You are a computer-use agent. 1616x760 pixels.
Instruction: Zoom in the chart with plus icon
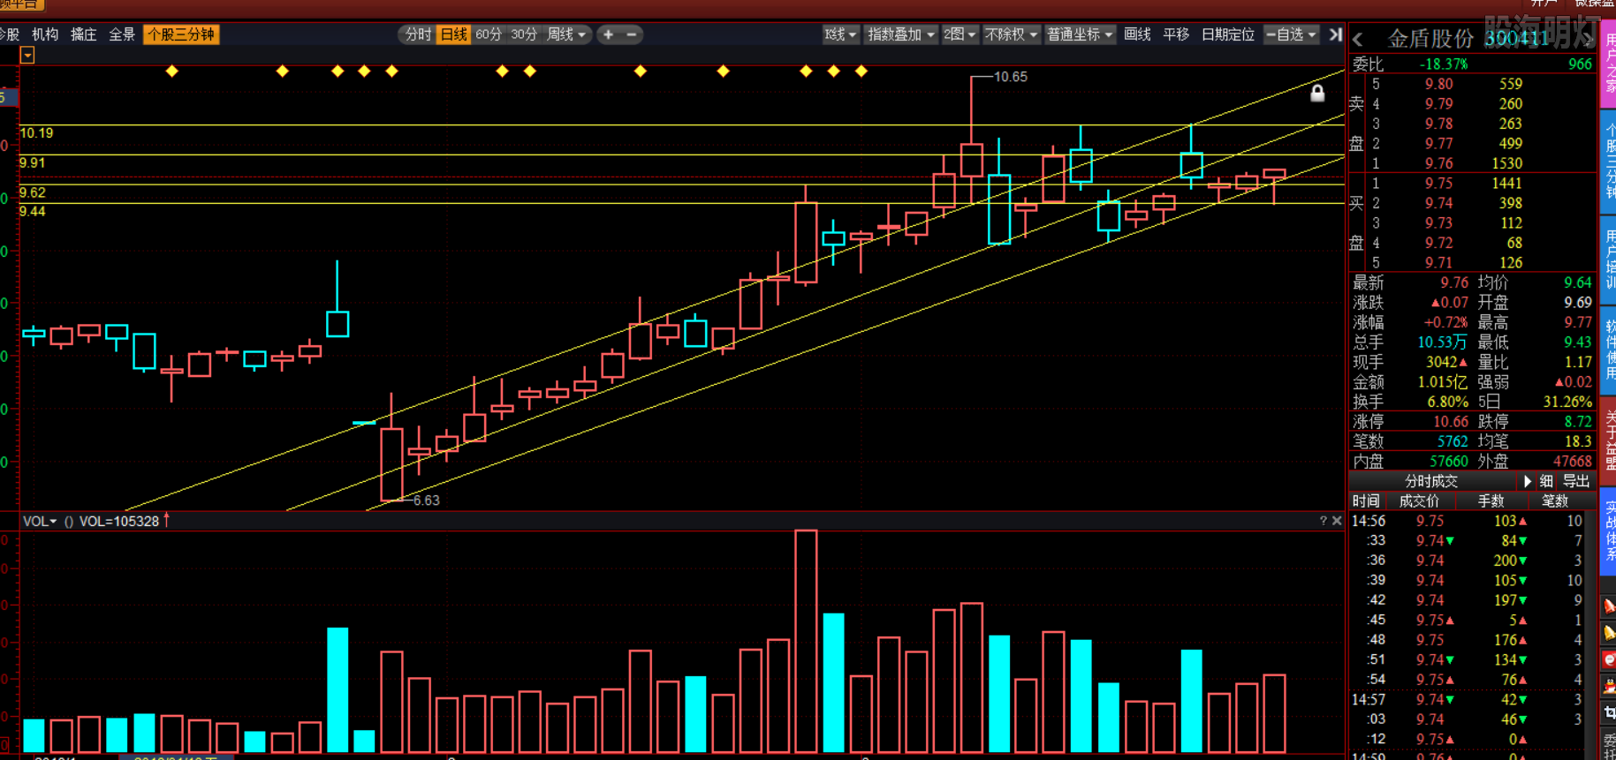[x=608, y=34]
